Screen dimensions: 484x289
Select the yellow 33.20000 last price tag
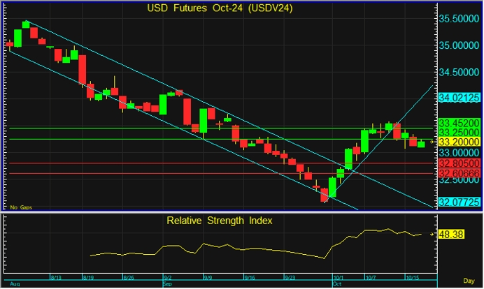pyautogui.click(x=458, y=142)
